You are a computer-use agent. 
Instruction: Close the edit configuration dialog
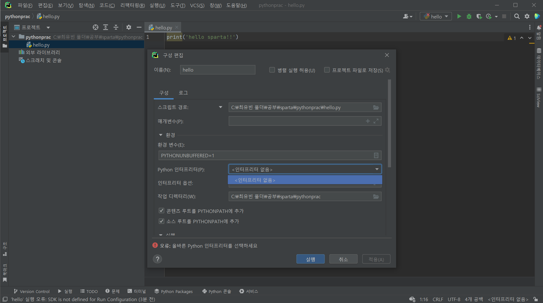click(387, 55)
